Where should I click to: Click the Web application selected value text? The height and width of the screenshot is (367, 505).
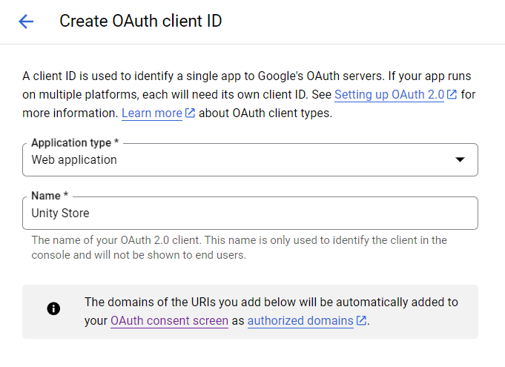[x=74, y=159]
